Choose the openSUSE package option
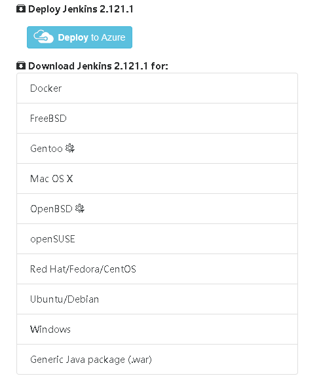 coord(157,239)
